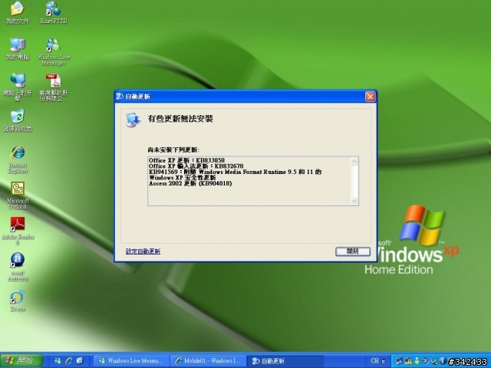The image size is (491, 368).
Task: Click the update list scroll up arrow
Action: point(354,162)
